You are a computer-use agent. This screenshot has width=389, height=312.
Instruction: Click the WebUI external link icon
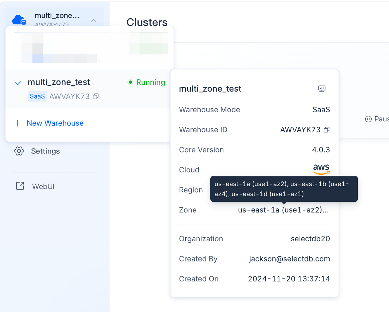[20, 186]
